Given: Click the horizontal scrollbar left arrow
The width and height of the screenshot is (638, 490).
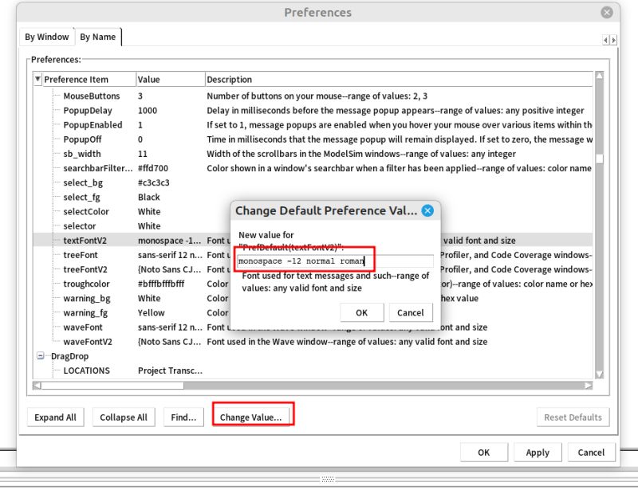Looking at the screenshot, I should pos(37,385).
